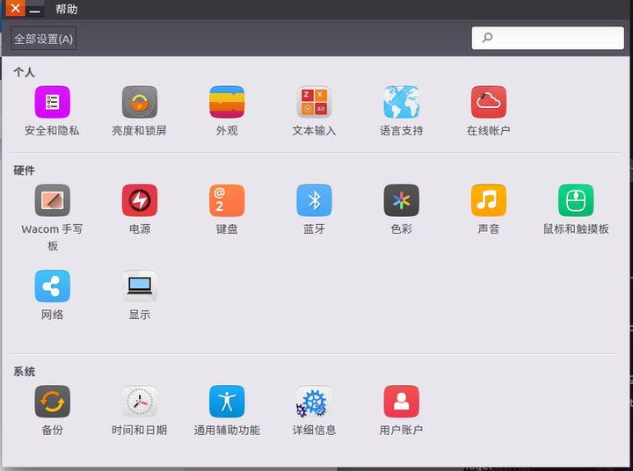Open Wacom 手写板 settings
The width and height of the screenshot is (633, 471).
[52, 200]
